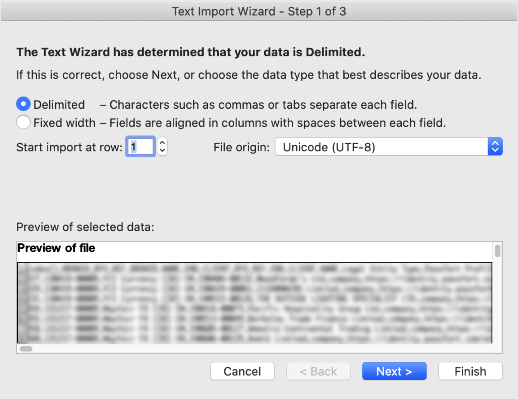Screen dimensions: 518x399
Task: Click the Delimited option label text
Action: [x=59, y=104]
